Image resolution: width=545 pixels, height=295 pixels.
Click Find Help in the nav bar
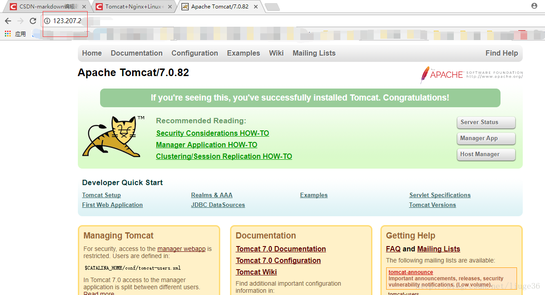click(502, 53)
